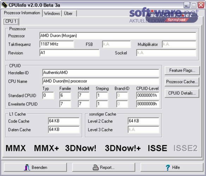
Task: Quit via the Beenden button
Action: [x=35, y=168]
